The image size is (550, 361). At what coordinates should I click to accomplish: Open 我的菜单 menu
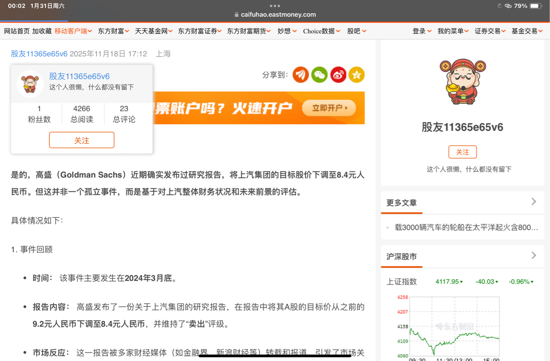[x=453, y=31]
